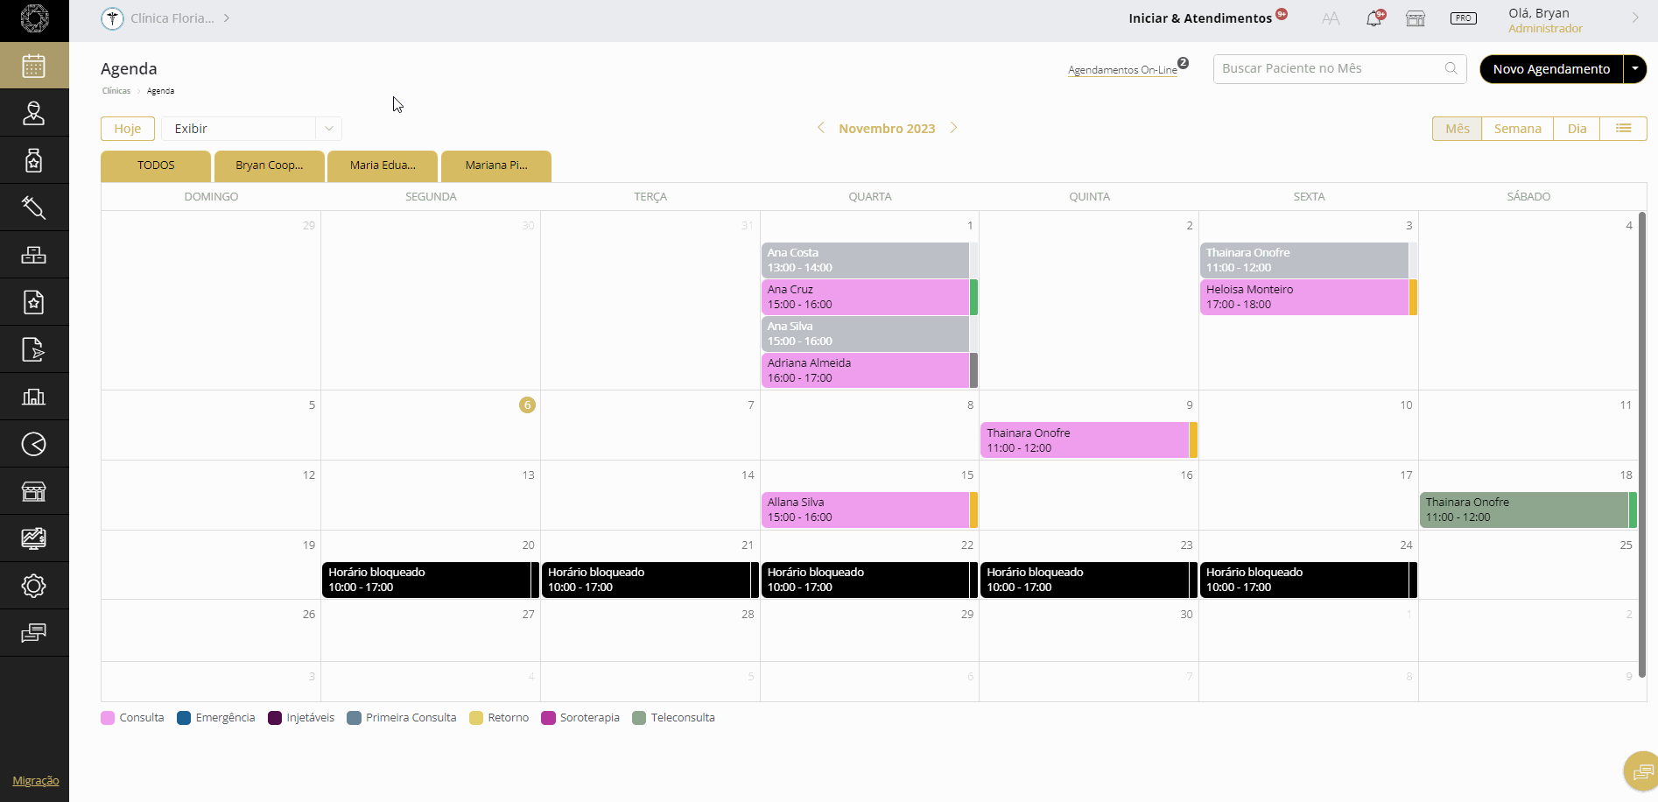This screenshot has height=802, width=1658.
Task: Click the store icon in top bar
Action: coord(1416,18)
